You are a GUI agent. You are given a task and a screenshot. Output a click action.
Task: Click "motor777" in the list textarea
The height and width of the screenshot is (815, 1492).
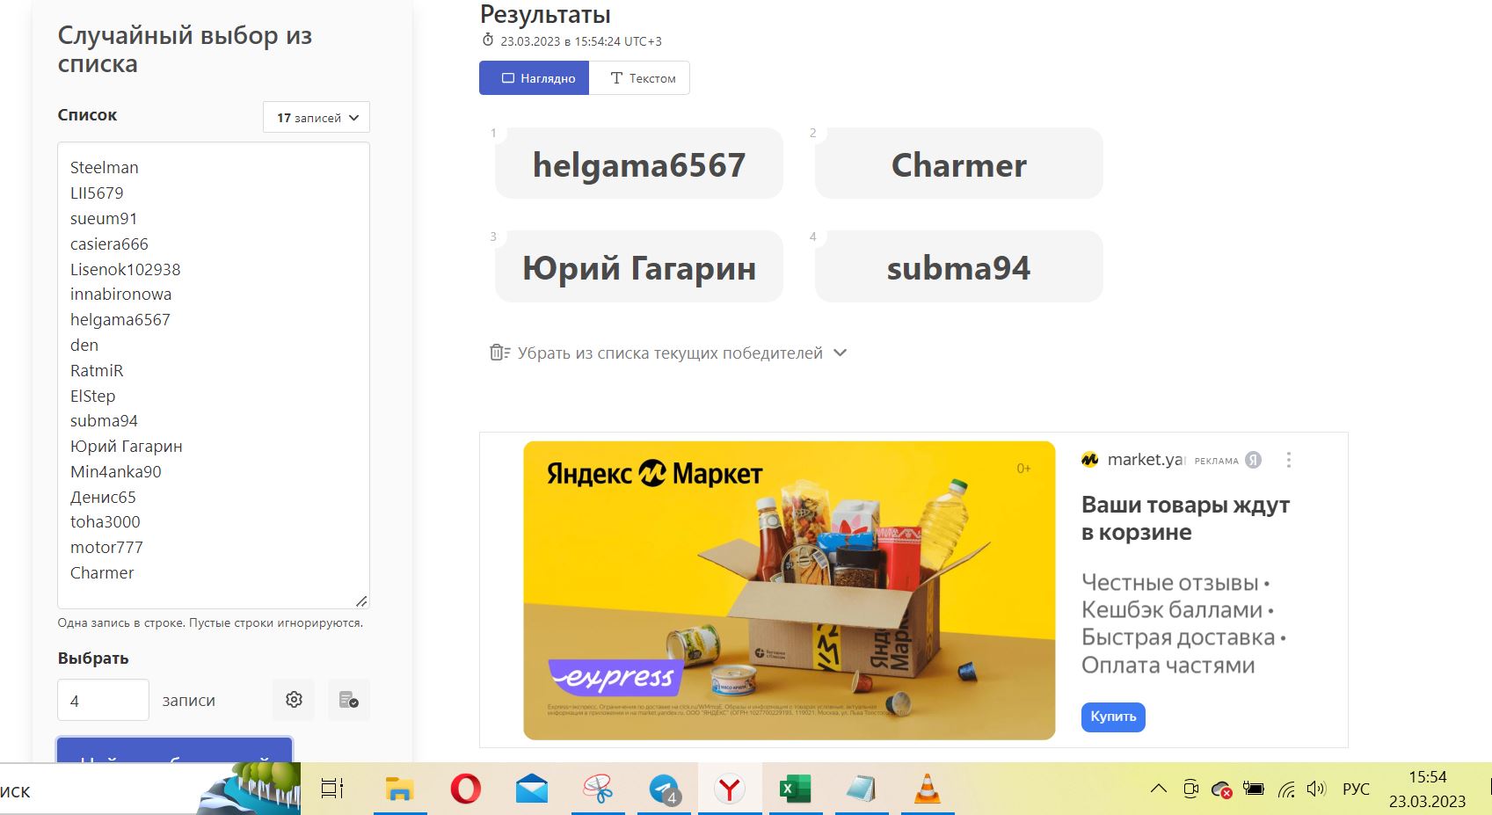(106, 547)
